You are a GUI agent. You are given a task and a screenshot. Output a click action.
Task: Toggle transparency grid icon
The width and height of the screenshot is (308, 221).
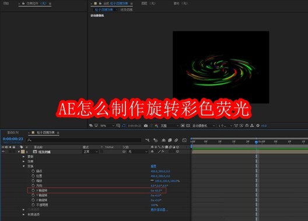[188, 125]
